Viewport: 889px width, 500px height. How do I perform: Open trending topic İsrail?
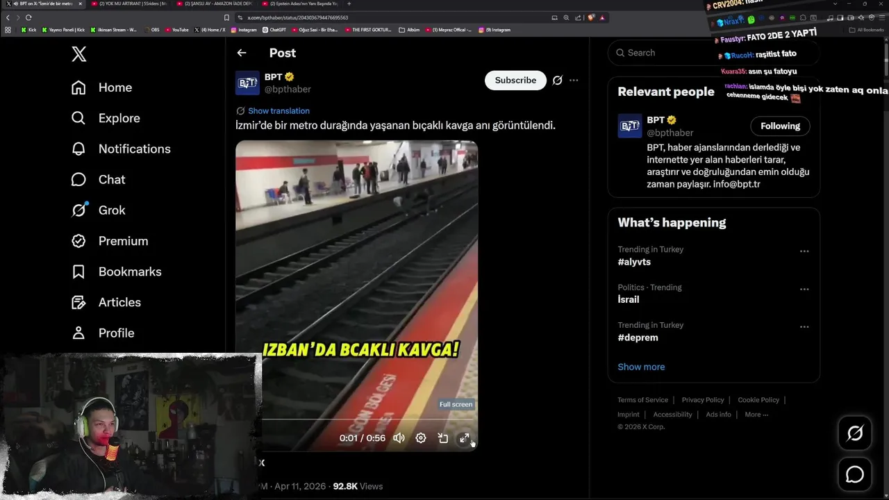(629, 299)
